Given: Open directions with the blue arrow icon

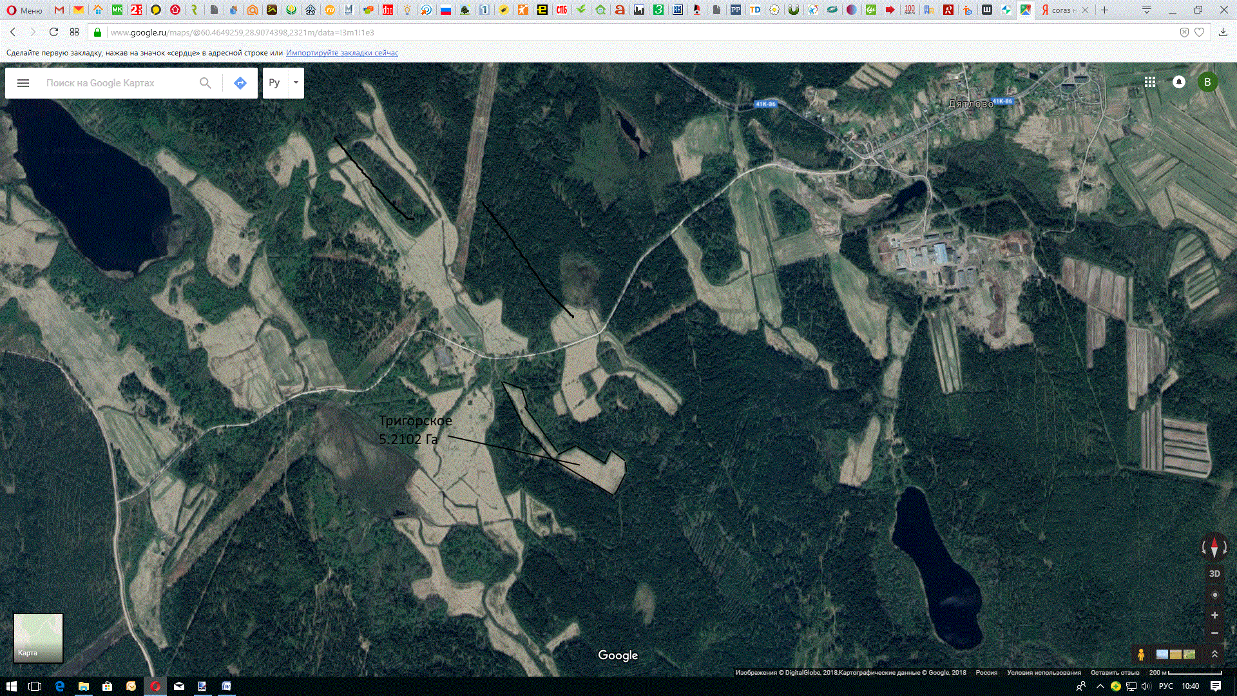Looking at the screenshot, I should pos(240,83).
